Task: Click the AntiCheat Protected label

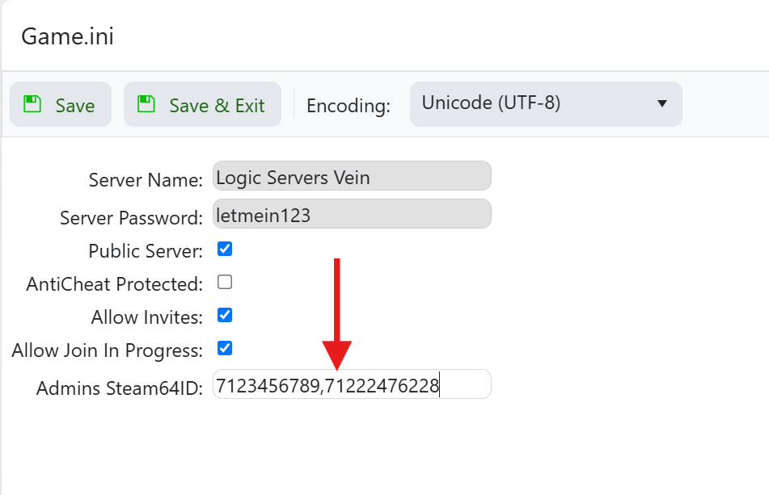Action: coord(114,284)
